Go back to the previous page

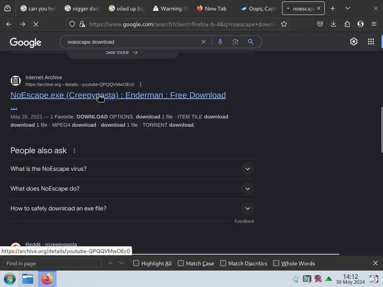pyautogui.click(x=9, y=24)
